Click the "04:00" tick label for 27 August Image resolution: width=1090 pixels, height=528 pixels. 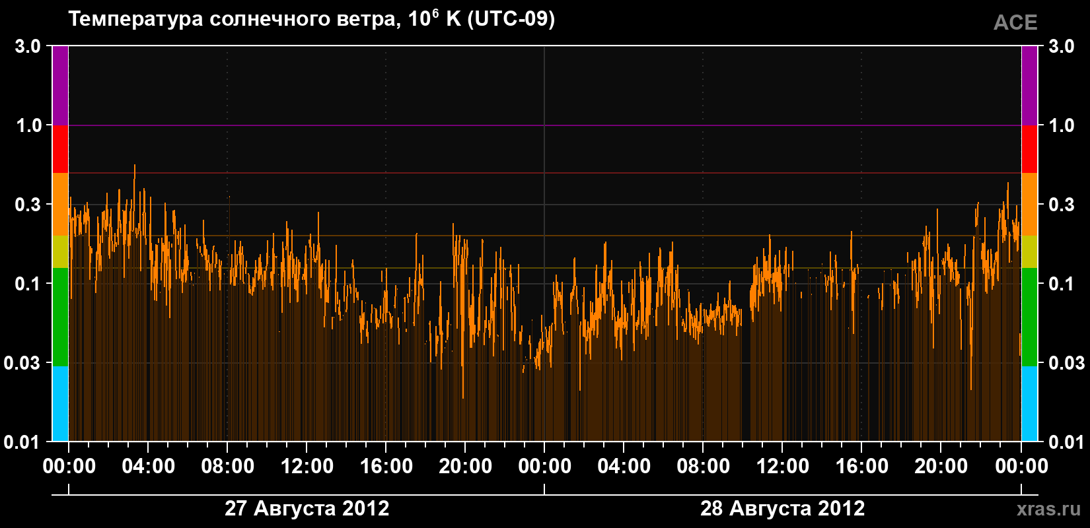149,467
